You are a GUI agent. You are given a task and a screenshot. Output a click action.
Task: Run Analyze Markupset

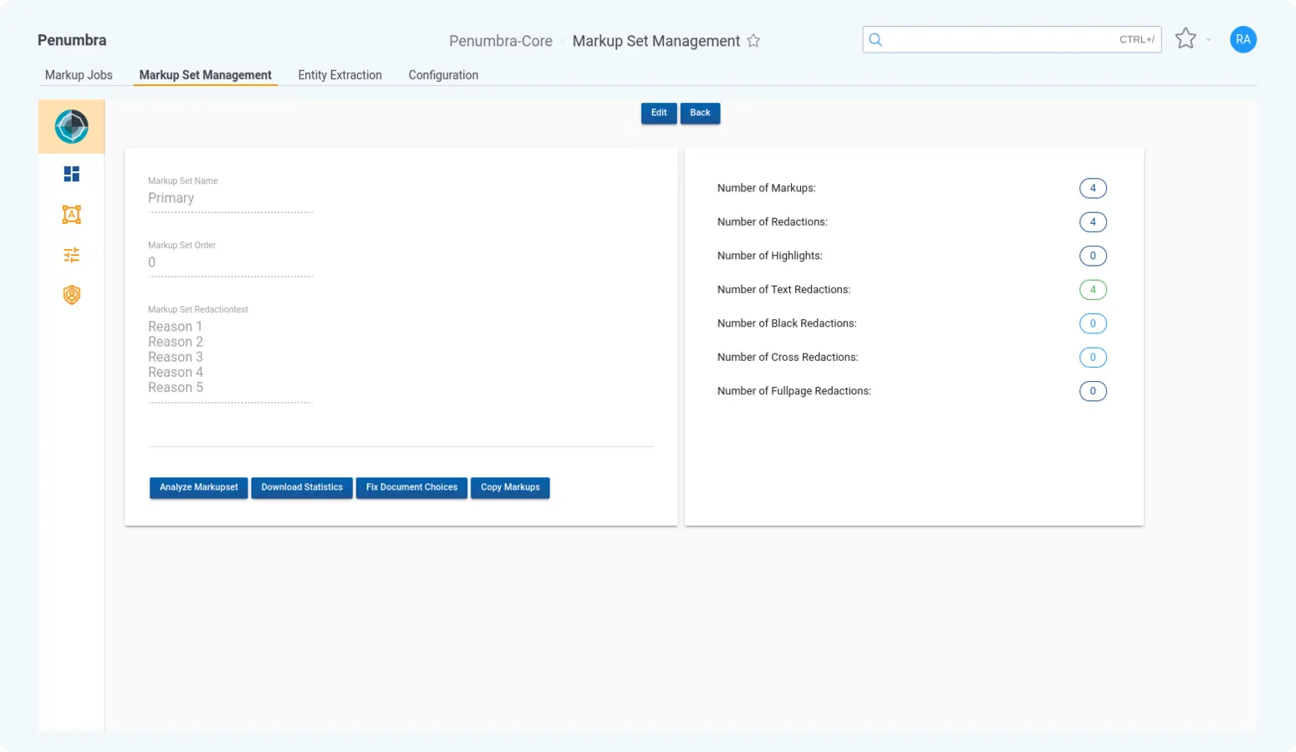pyautogui.click(x=198, y=487)
